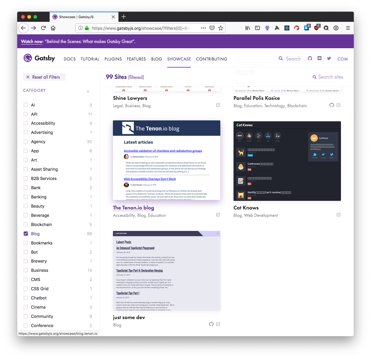The width and height of the screenshot is (371, 359).
Task: Open page actions ellipsis in address bar
Action: coord(203,28)
